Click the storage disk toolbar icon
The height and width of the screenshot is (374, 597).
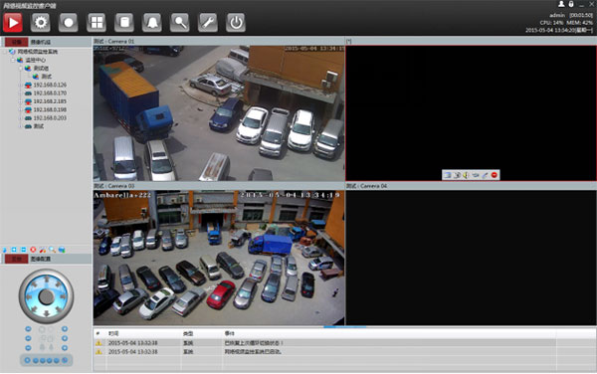(x=124, y=23)
